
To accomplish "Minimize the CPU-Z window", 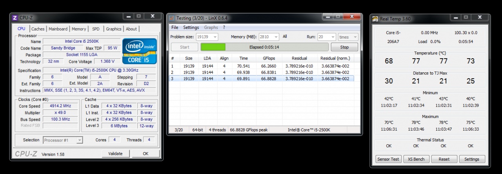I will click(x=128, y=16).
